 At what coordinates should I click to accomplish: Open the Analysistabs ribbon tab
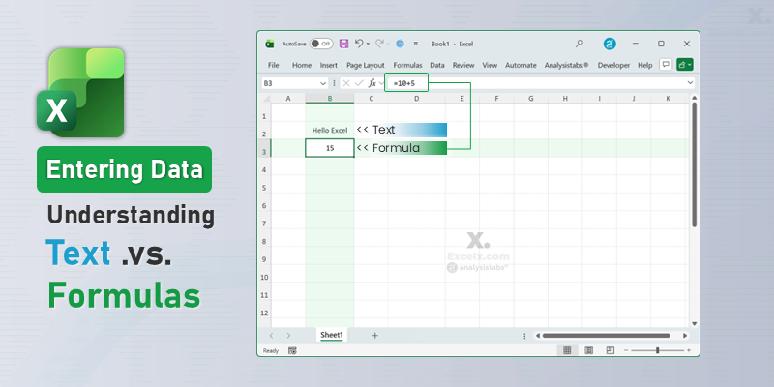click(x=567, y=65)
